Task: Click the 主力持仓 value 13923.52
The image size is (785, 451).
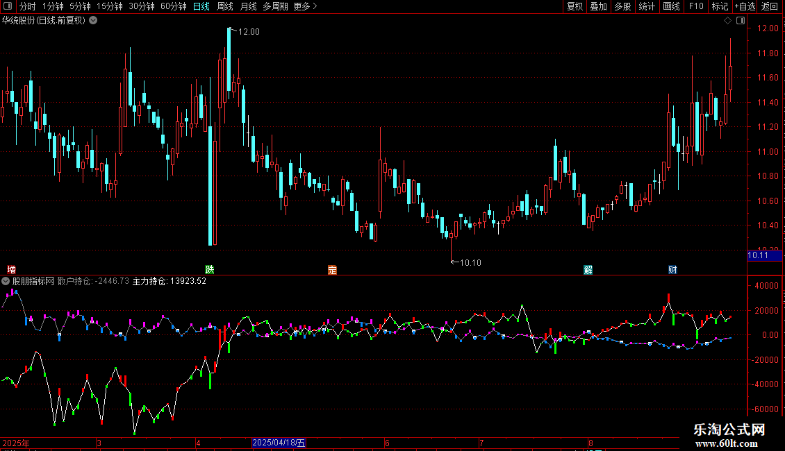Action: pos(188,281)
